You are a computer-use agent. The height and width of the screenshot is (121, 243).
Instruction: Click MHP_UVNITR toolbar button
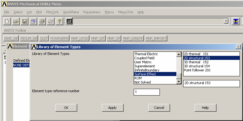[x=133, y=38]
